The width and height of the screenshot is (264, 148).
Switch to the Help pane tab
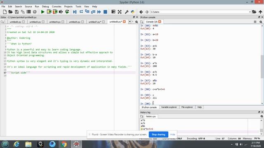coord(200,107)
